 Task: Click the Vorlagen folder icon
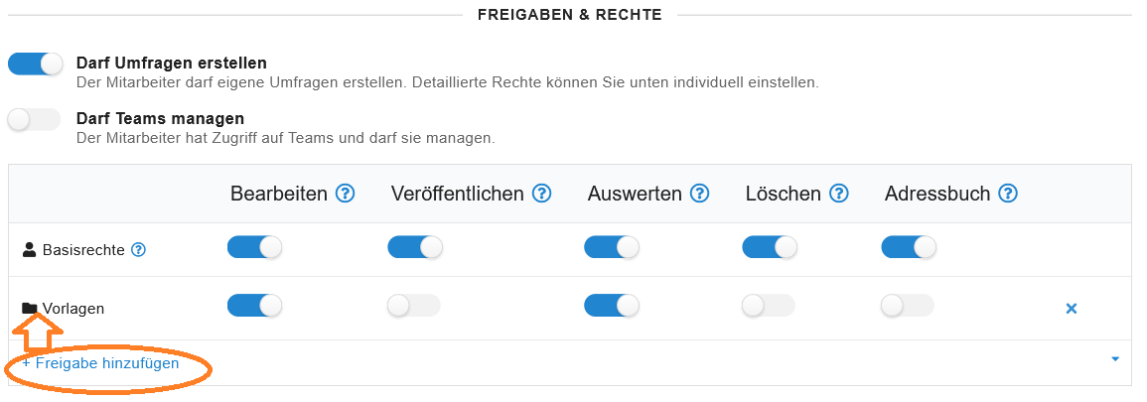click(x=30, y=309)
